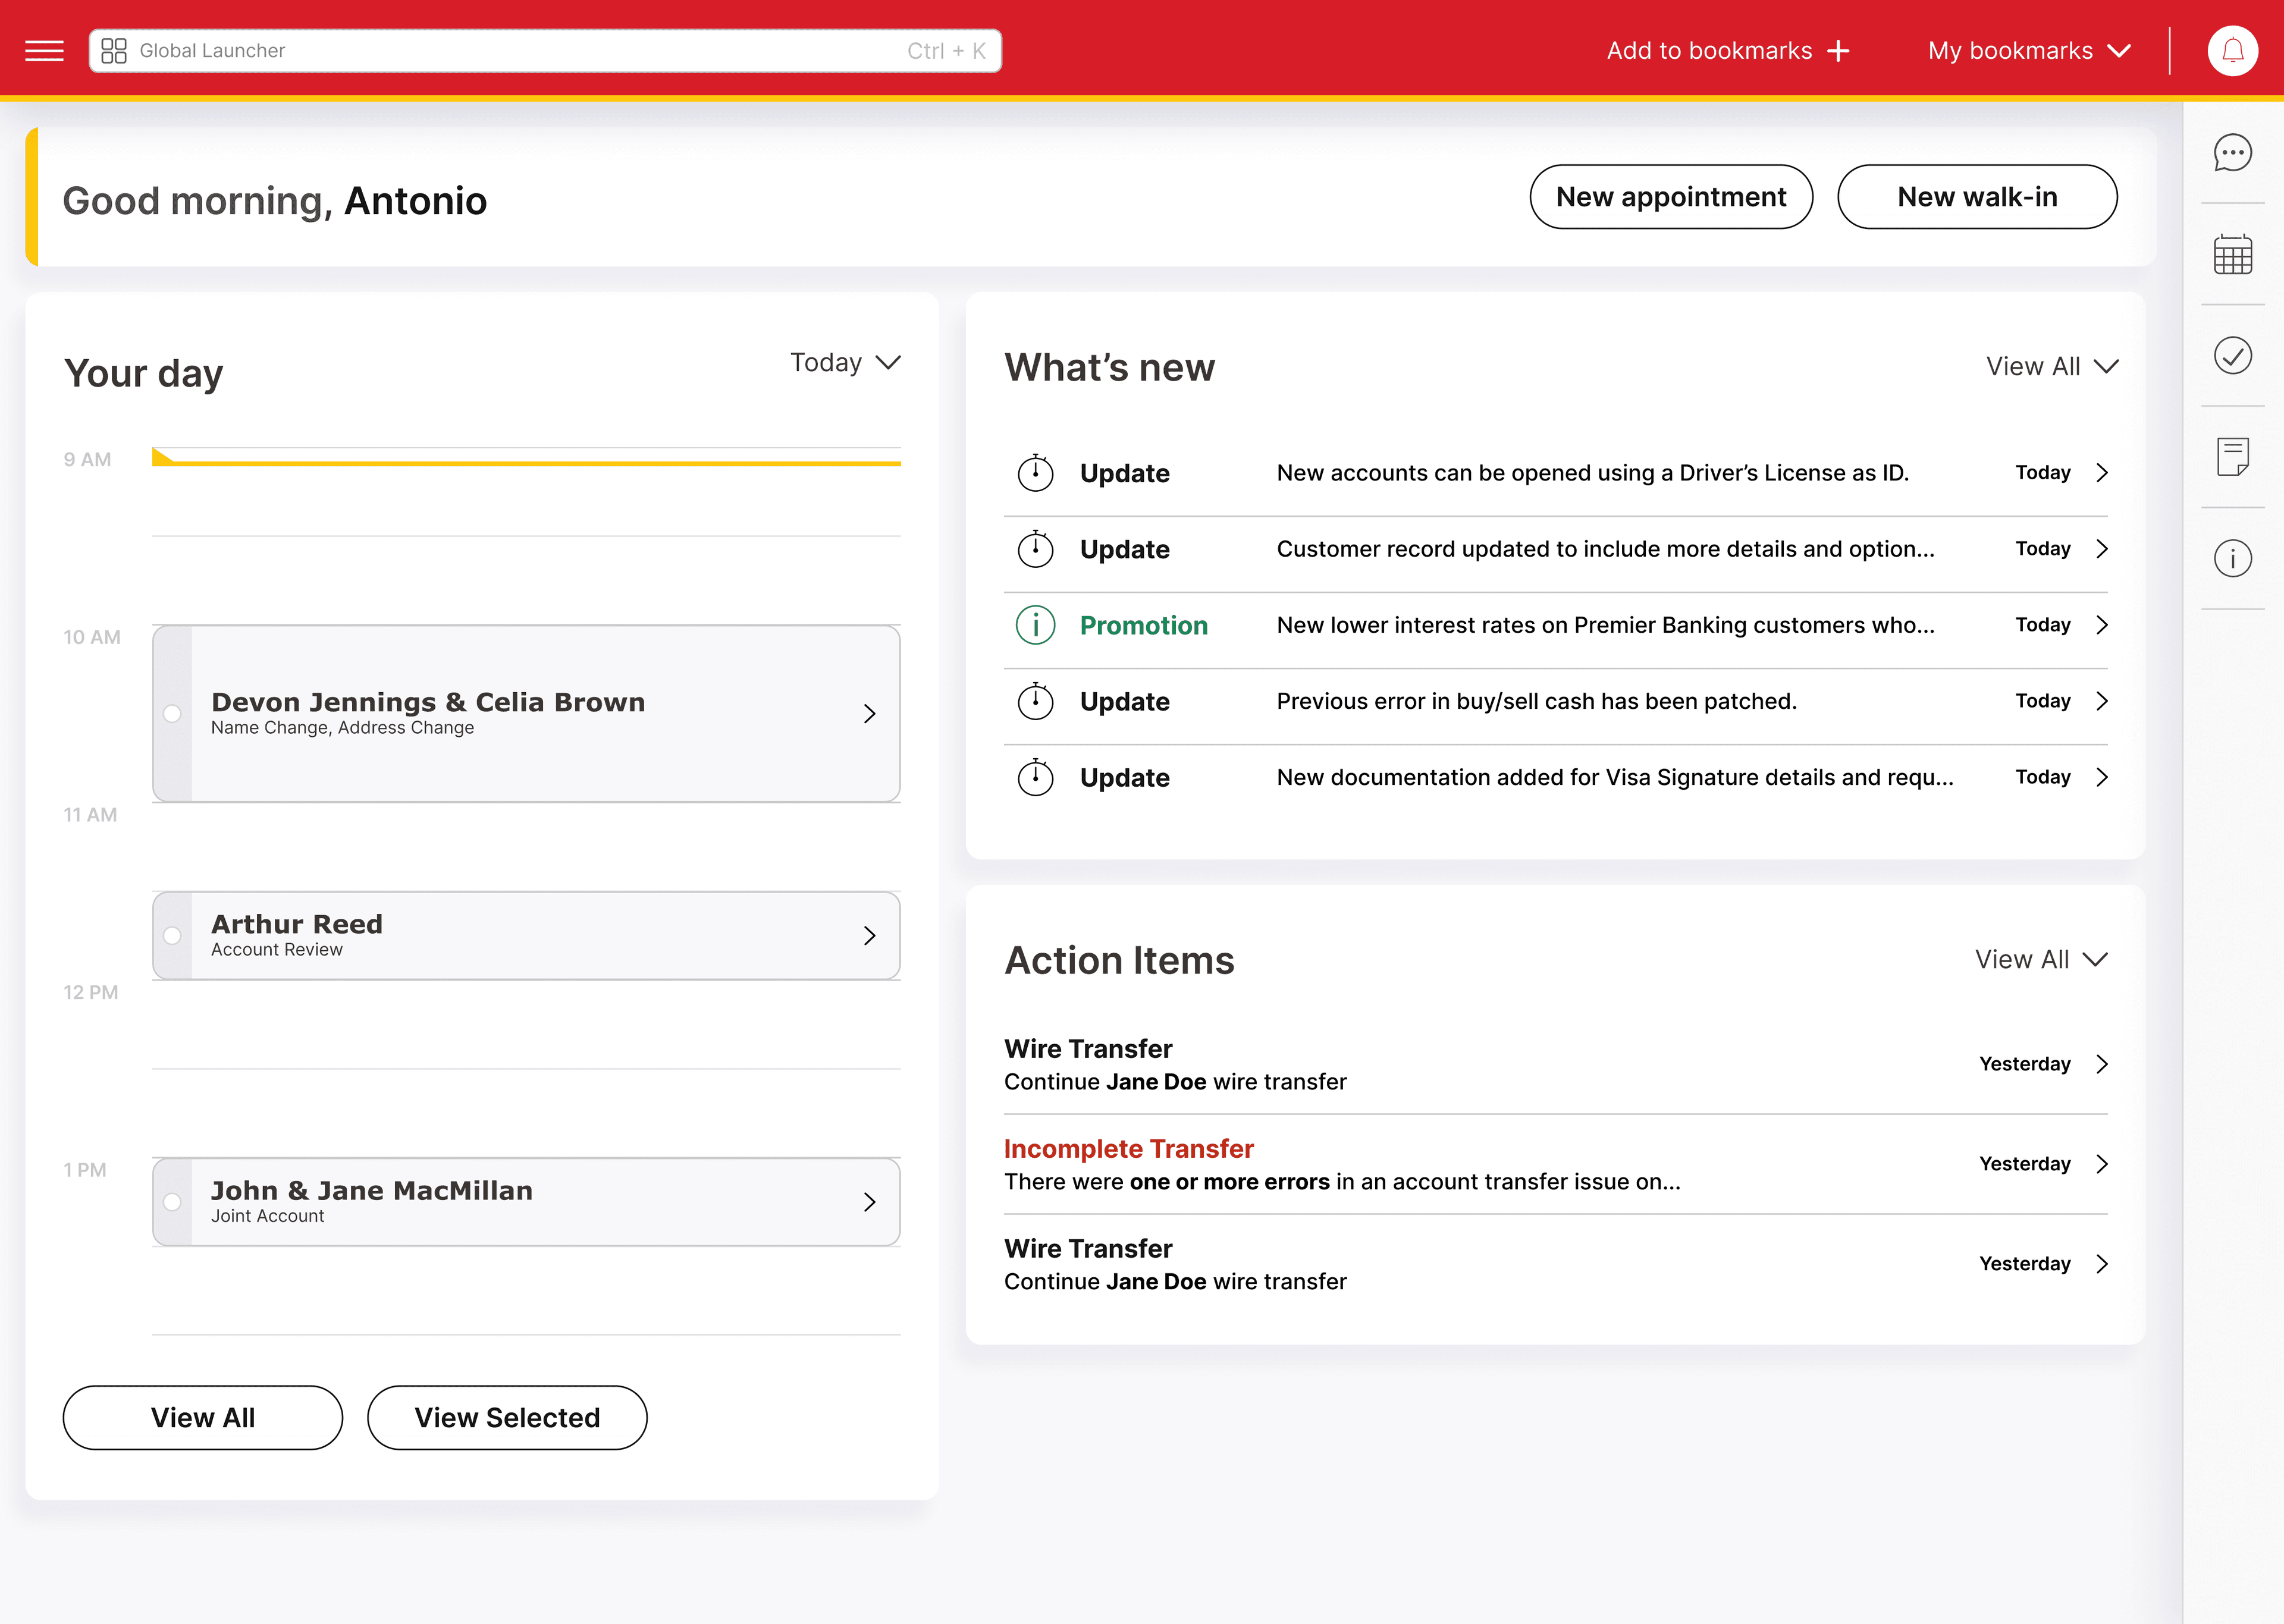
Task: Click Add to bookmarks
Action: click(x=1727, y=50)
